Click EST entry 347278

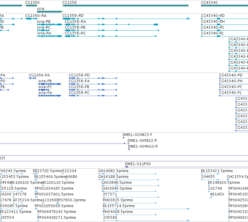click(x=20, y=194)
